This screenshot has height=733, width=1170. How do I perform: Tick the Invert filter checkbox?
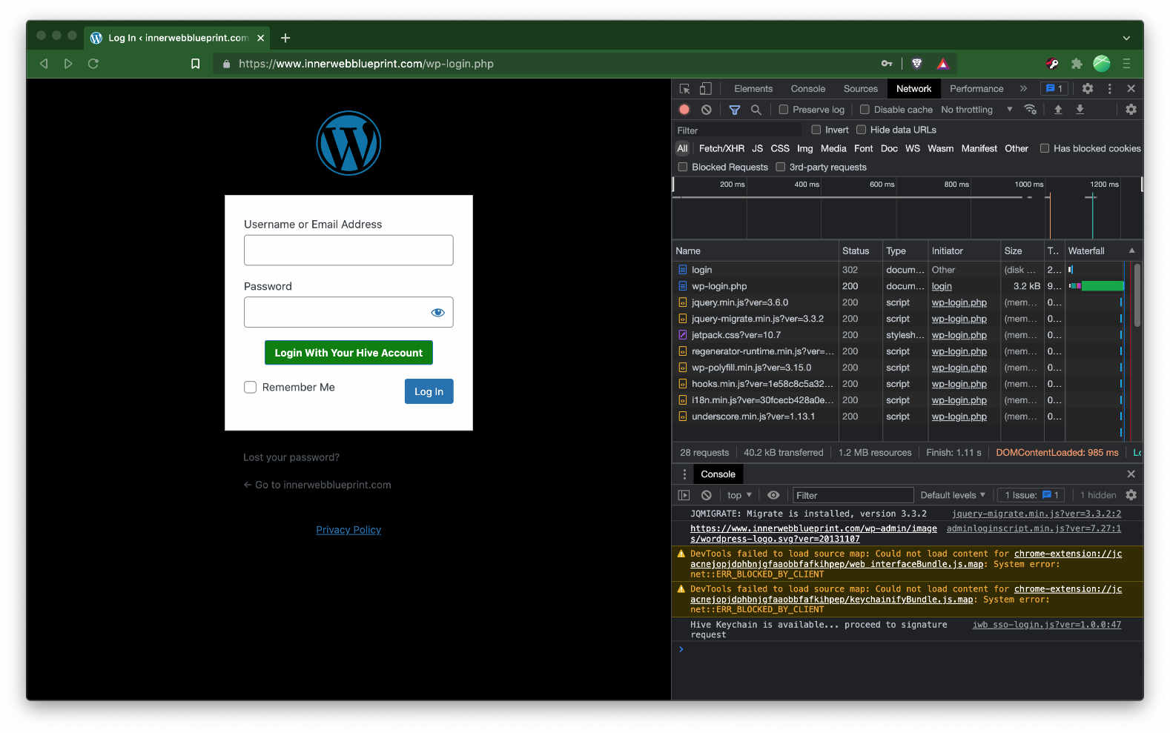(816, 130)
